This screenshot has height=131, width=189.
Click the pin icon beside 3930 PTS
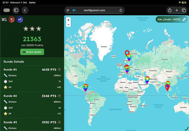[x=59, y=122]
